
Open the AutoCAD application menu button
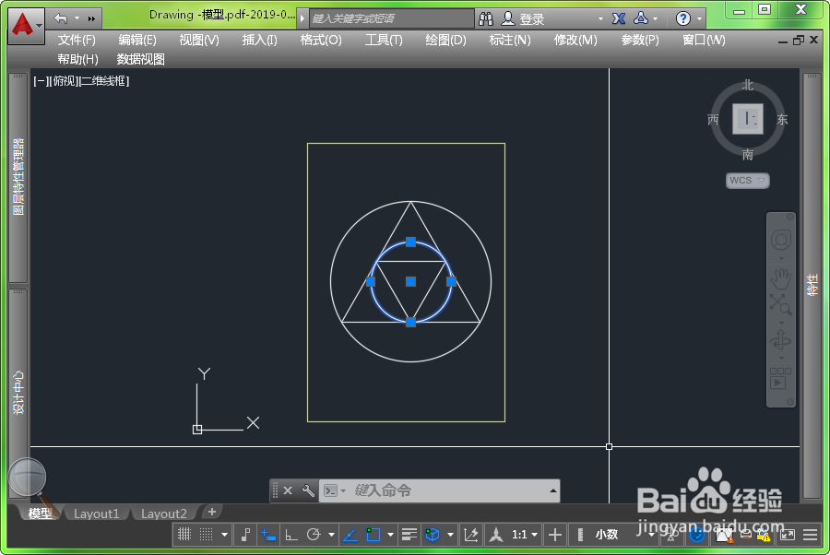click(26, 25)
